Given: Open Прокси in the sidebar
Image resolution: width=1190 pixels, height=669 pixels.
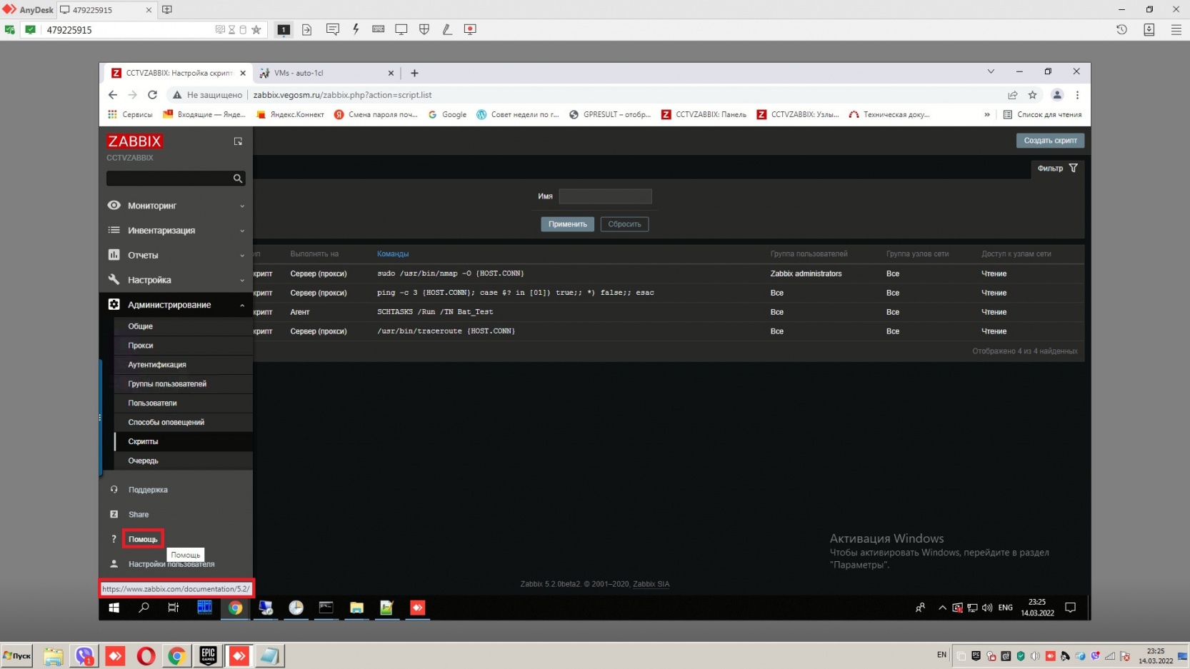Looking at the screenshot, I should [184, 346].
